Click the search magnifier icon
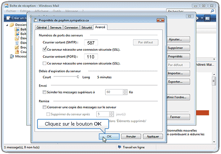 pyautogui.click(x=212, y=11)
